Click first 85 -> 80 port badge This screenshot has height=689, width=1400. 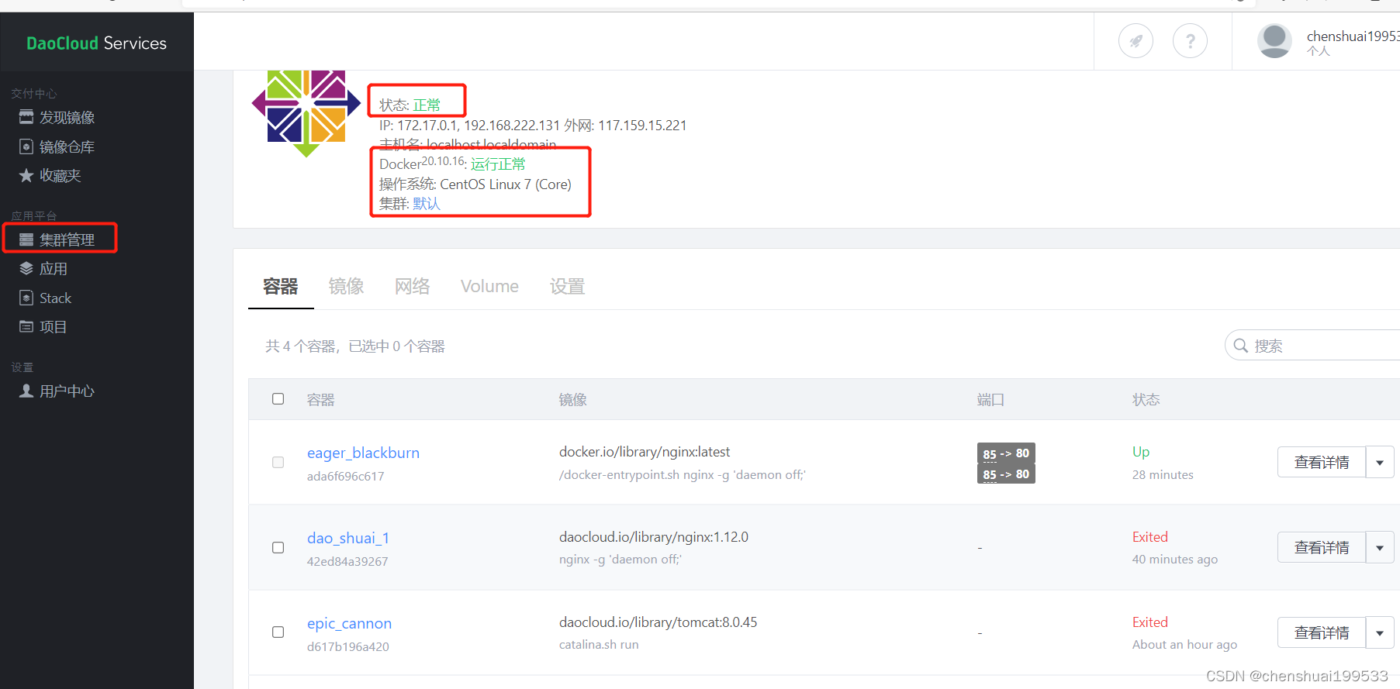pyautogui.click(x=1006, y=453)
